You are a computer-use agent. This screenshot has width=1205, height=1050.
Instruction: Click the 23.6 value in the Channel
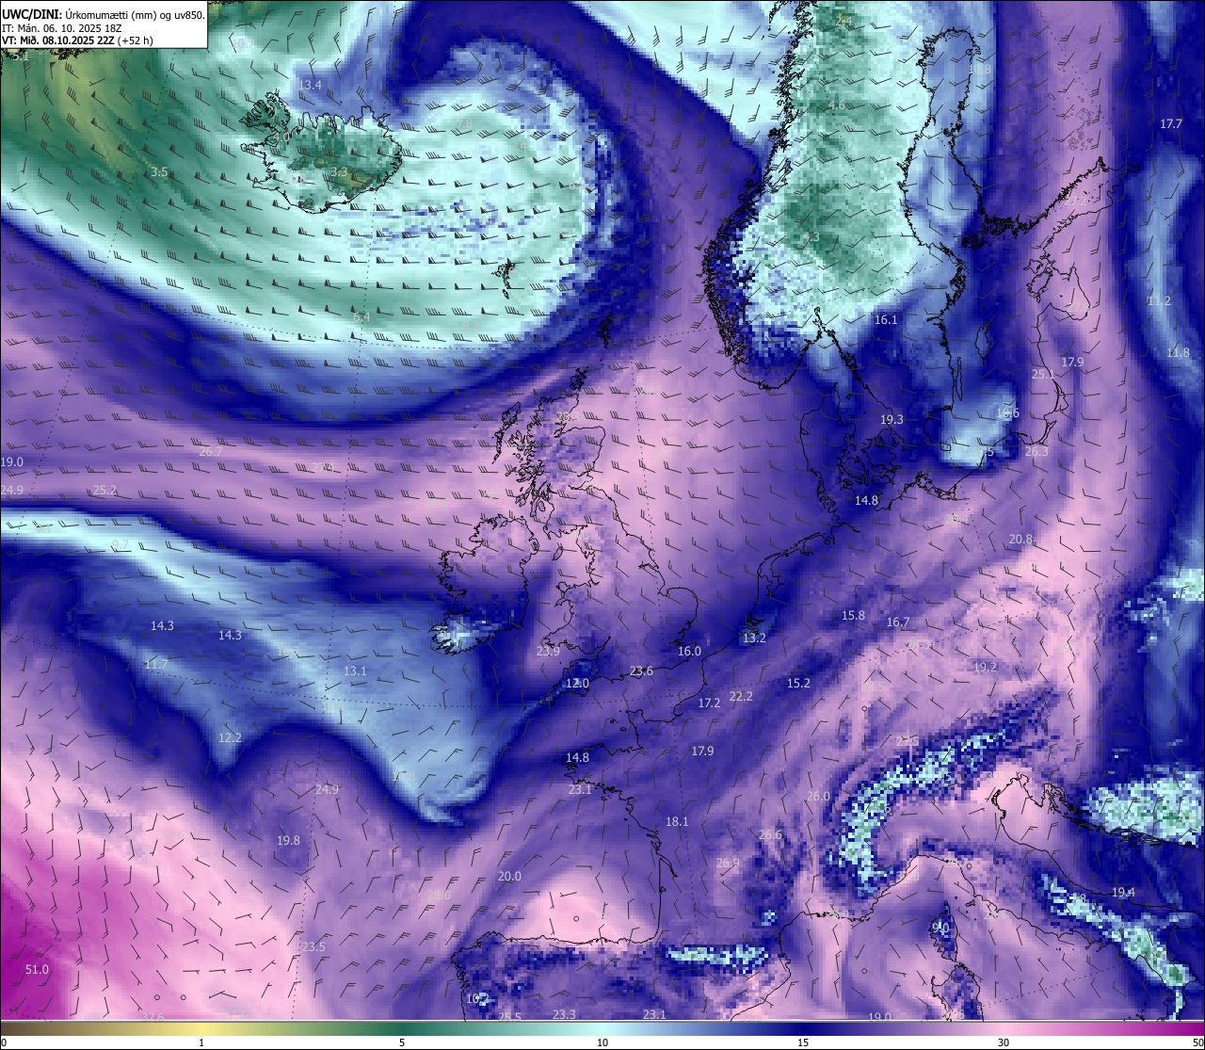click(641, 671)
